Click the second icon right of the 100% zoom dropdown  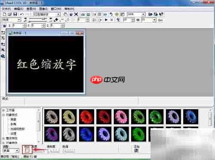click(x=156, y=14)
